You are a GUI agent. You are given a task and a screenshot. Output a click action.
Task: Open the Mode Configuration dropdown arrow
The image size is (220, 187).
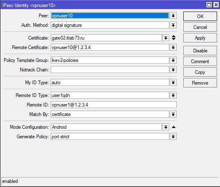[166, 127]
